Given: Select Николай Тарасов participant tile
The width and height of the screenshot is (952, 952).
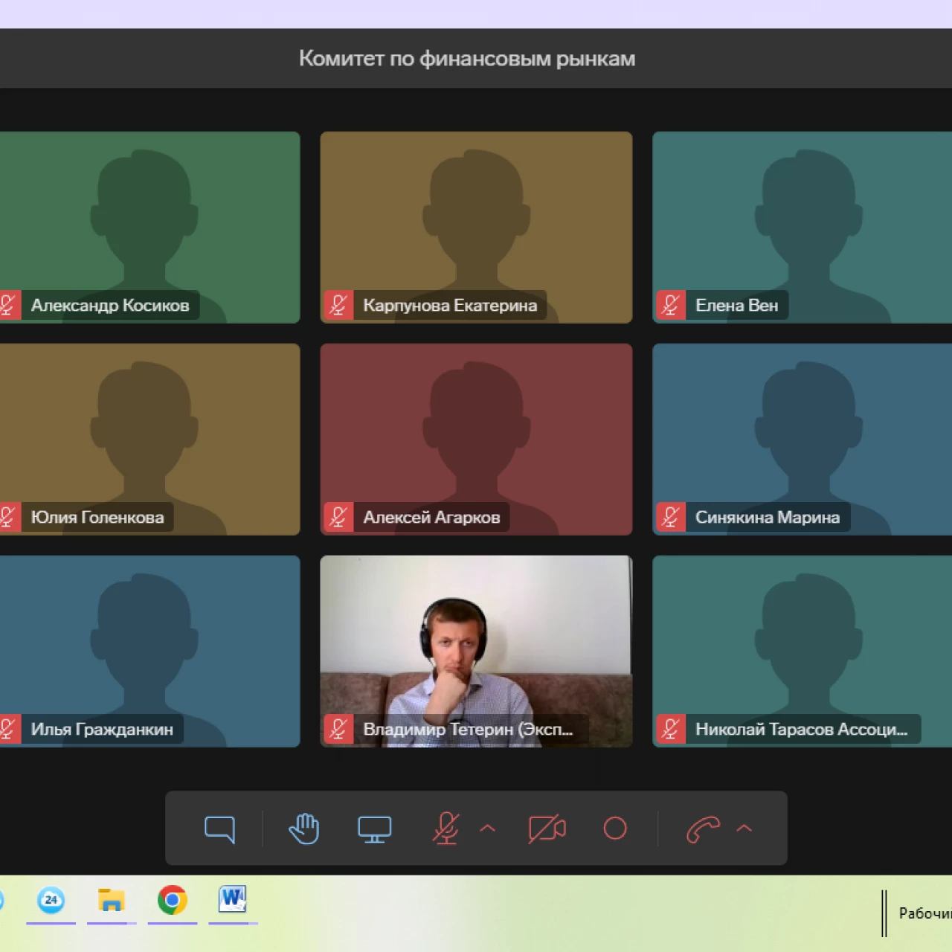Looking at the screenshot, I should tap(802, 652).
